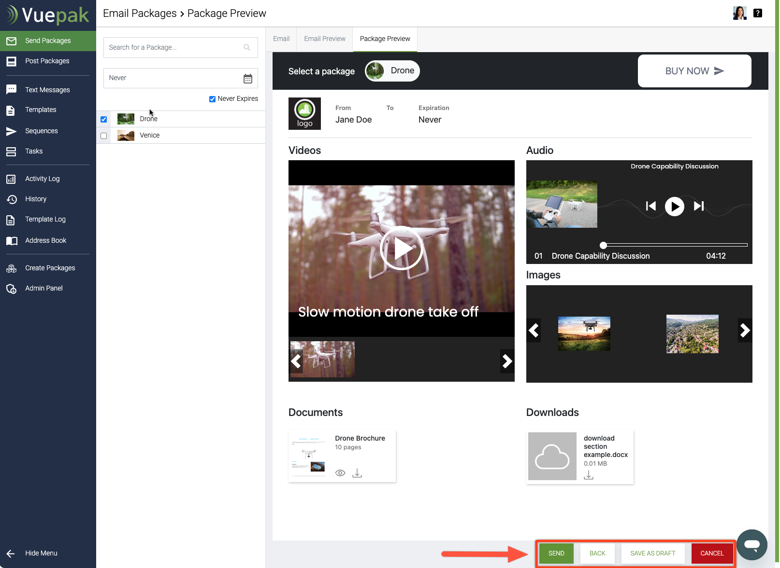
Task: Toggle the Never Expires checkbox
Action: click(212, 99)
